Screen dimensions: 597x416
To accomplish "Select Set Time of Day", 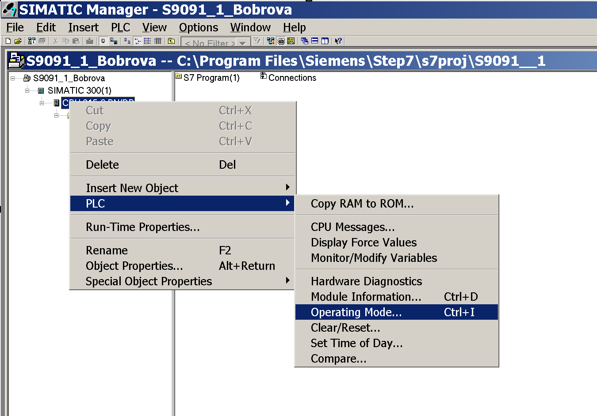I will tap(397, 343).
